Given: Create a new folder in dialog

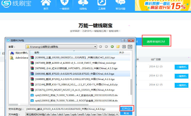Looking at the screenshot, I should tap(118, 47).
